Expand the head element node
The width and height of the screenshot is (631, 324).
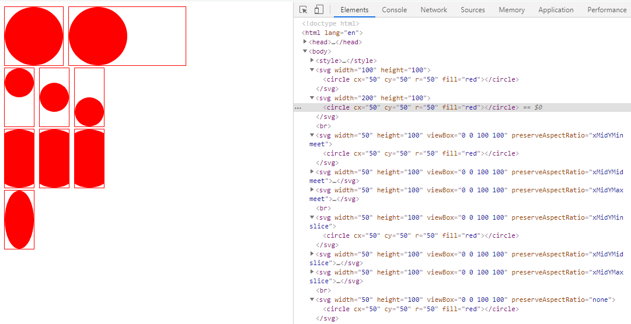click(305, 42)
